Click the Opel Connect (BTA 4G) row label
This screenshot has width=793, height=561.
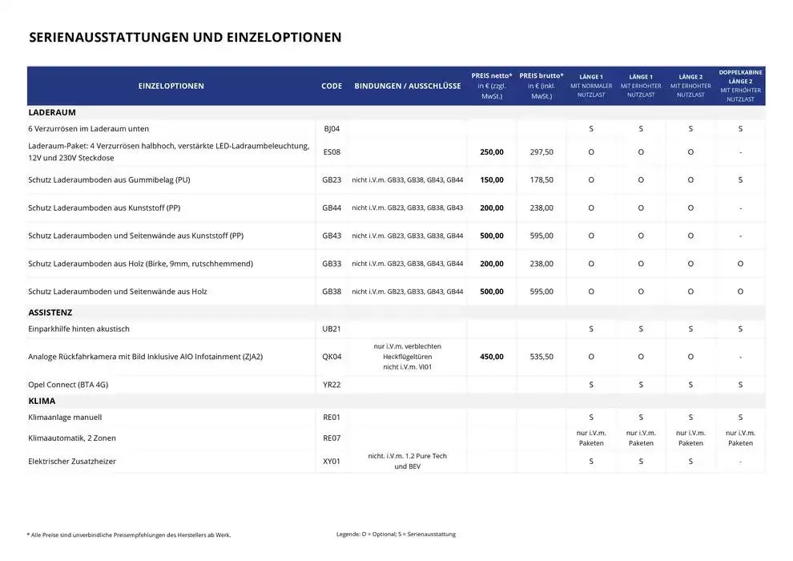pos(68,385)
